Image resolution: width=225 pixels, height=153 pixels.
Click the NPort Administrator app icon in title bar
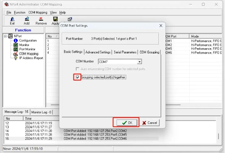click(x=6, y=4)
